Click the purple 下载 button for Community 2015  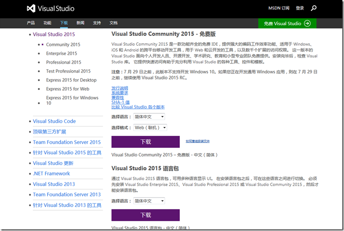(x=145, y=142)
